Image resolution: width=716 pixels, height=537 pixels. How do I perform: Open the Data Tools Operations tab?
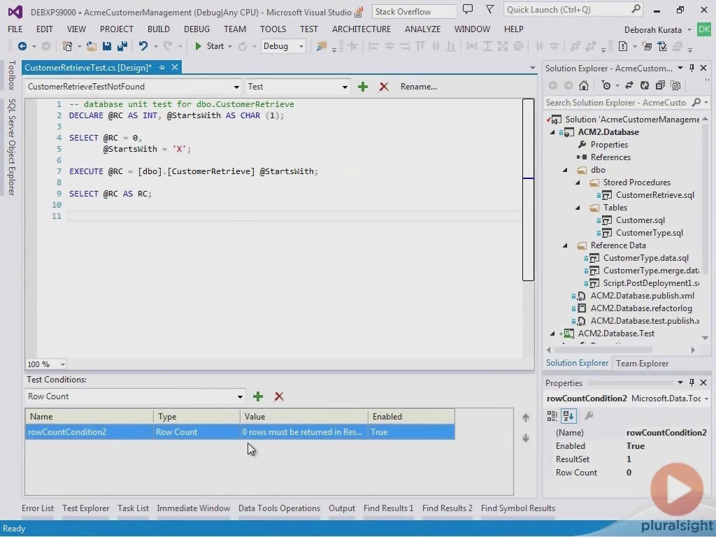(x=279, y=508)
